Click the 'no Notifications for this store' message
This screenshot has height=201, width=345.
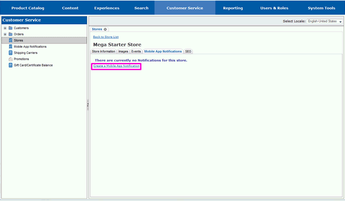pyautogui.click(x=141, y=60)
